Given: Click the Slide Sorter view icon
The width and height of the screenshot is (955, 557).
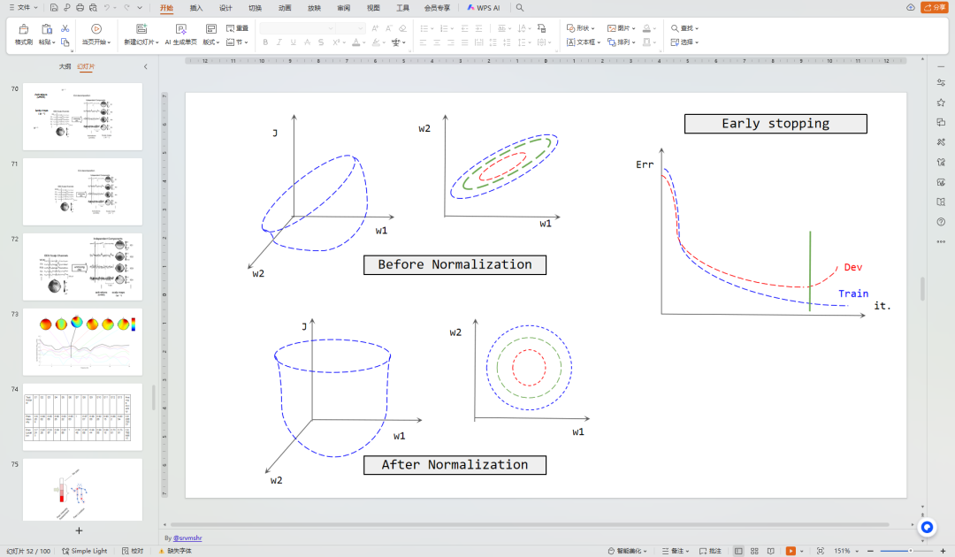Looking at the screenshot, I should tap(754, 551).
